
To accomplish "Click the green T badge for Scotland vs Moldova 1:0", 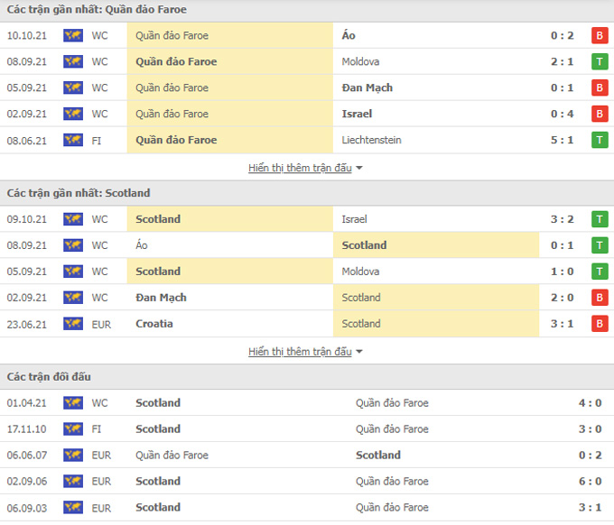I will [599, 272].
